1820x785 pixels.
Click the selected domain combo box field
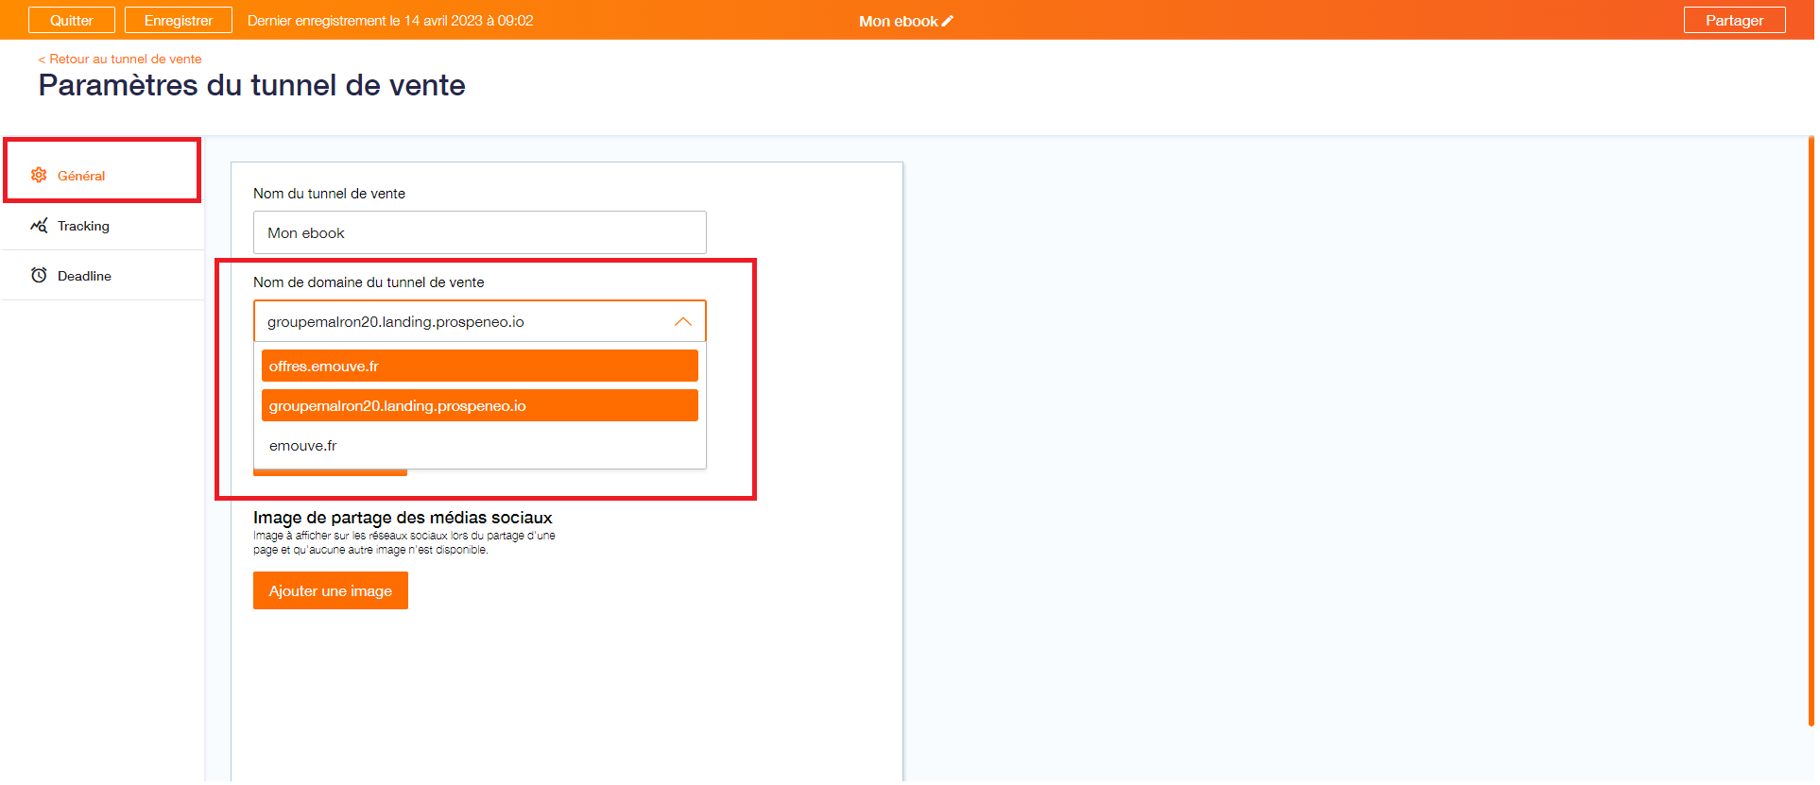[480, 321]
